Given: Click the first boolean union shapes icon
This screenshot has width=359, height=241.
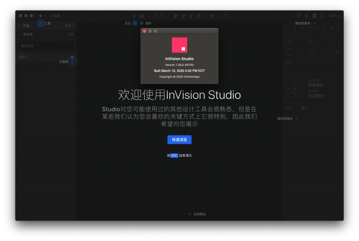Looking at the screenshot, I should point(176,16).
